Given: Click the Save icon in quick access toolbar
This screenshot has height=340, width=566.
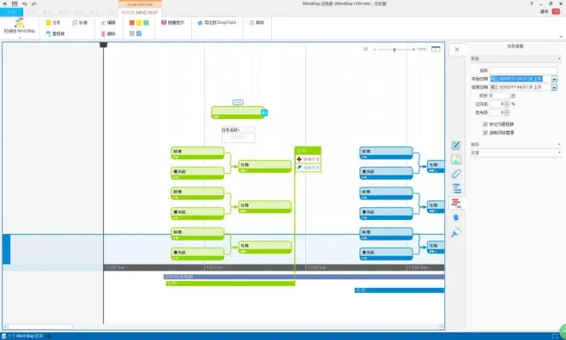Looking at the screenshot, I should [15, 3].
